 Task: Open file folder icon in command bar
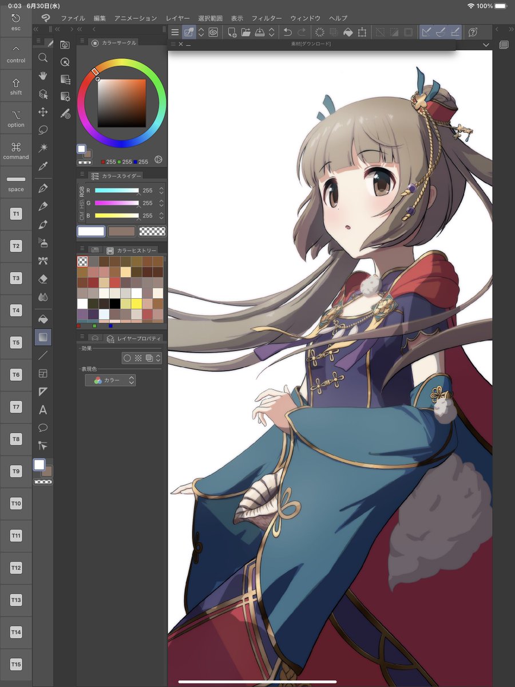click(x=246, y=32)
